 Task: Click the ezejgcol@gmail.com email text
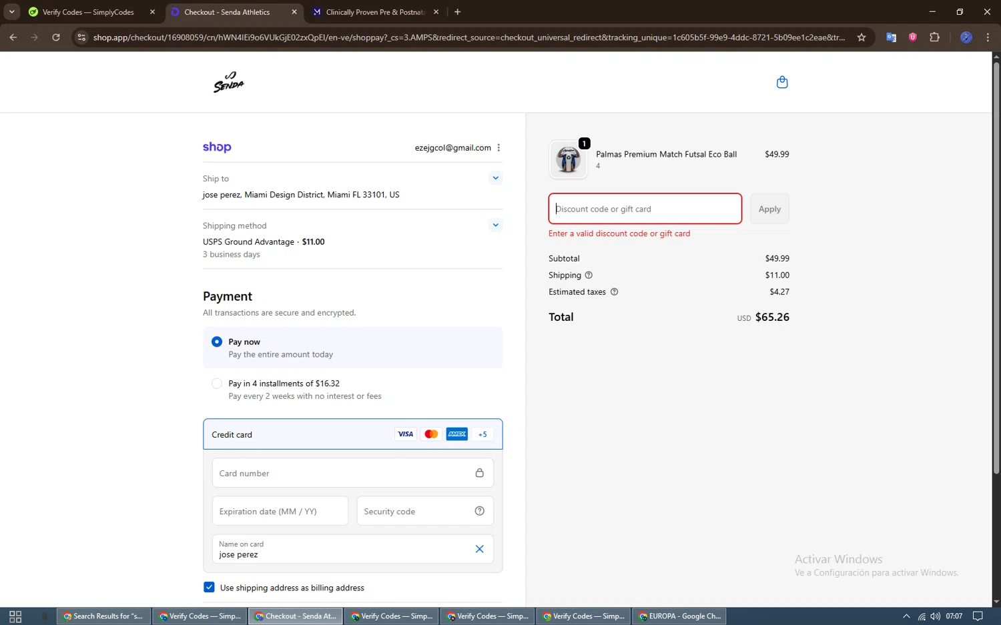[x=452, y=147]
